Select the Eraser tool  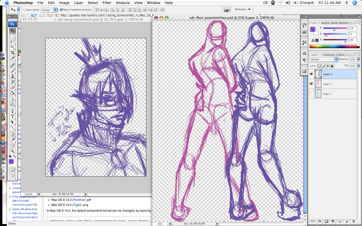click(x=12, y=88)
